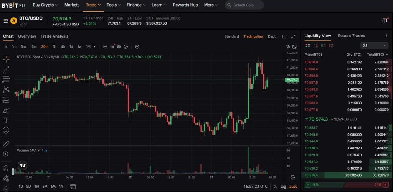
Task: Open the Finance dropdown menu
Action: click(x=136, y=5)
